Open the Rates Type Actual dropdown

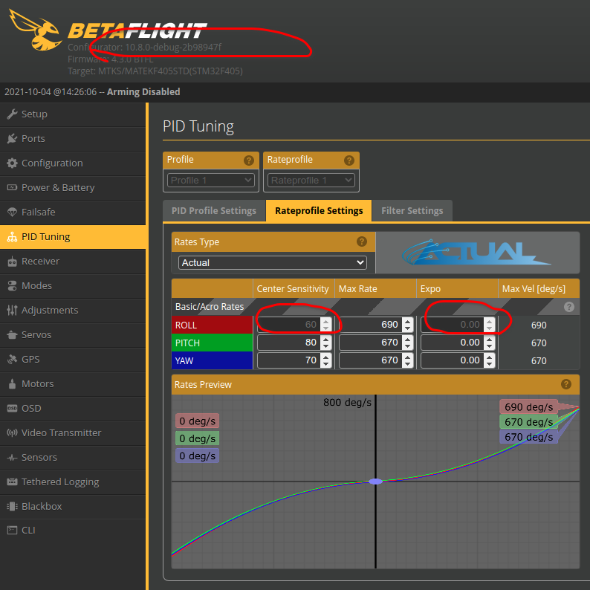click(x=273, y=262)
